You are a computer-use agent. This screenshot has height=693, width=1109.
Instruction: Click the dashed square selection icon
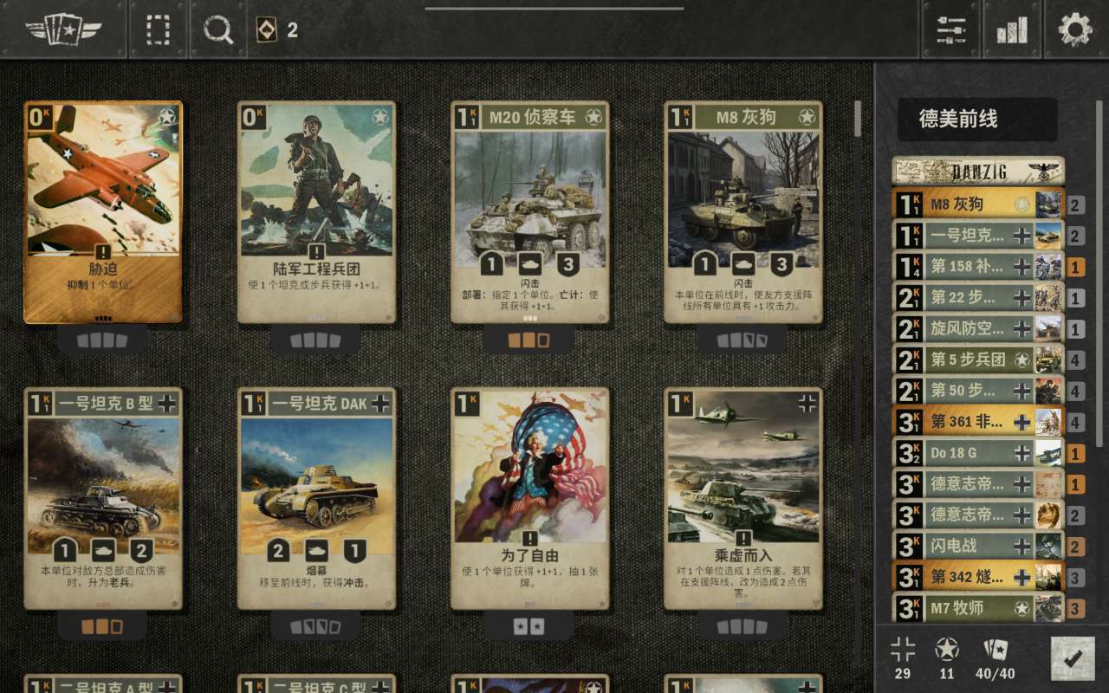pyautogui.click(x=158, y=29)
